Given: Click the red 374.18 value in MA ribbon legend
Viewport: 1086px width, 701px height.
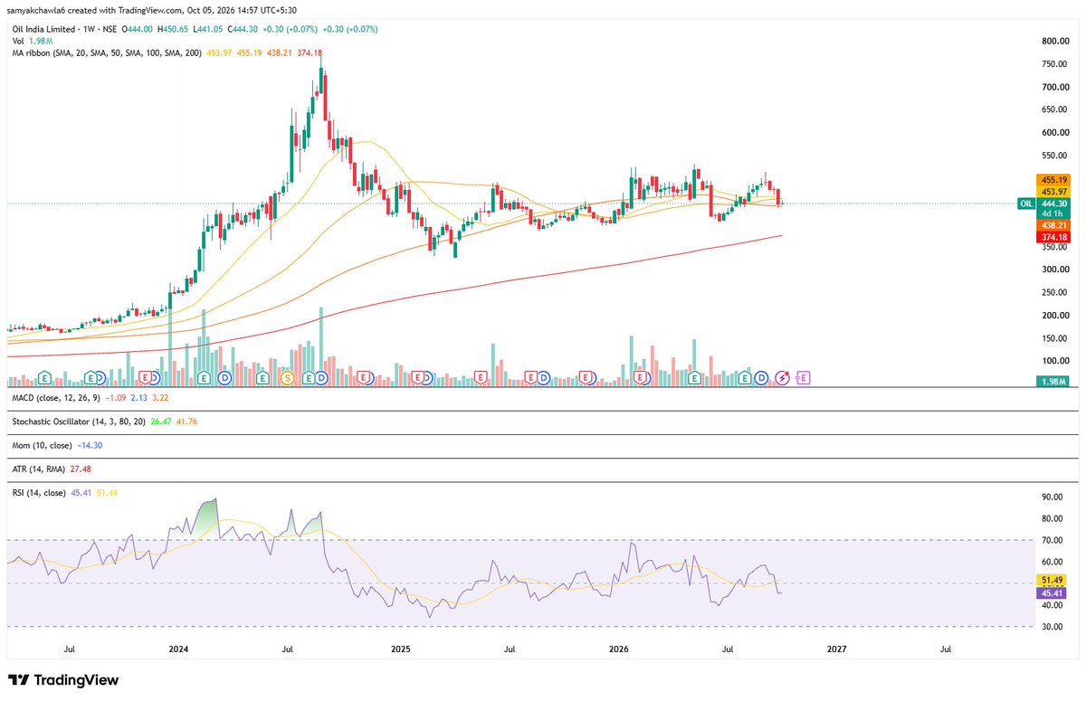Looking at the screenshot, I should pos(310,52).
